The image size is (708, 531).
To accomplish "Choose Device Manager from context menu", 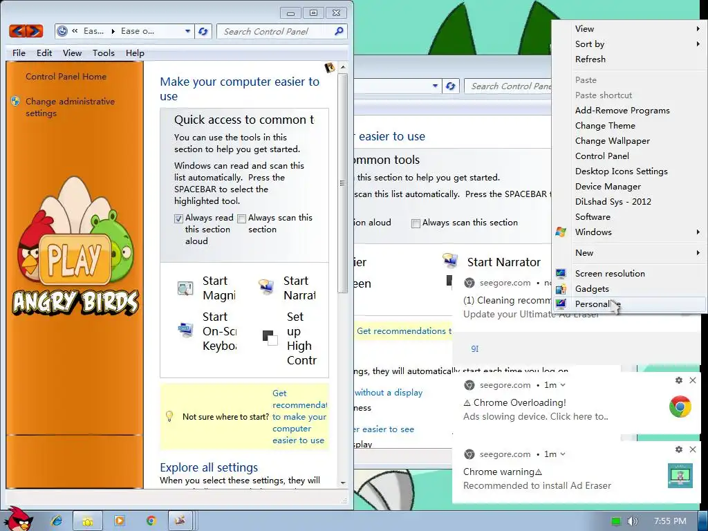I will [x=608, y=187].
